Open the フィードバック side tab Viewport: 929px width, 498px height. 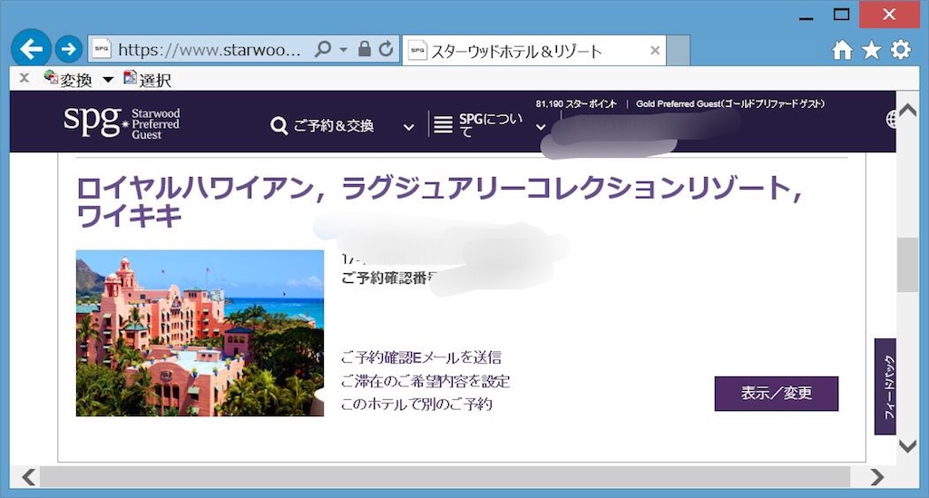(x=885, y=386)
